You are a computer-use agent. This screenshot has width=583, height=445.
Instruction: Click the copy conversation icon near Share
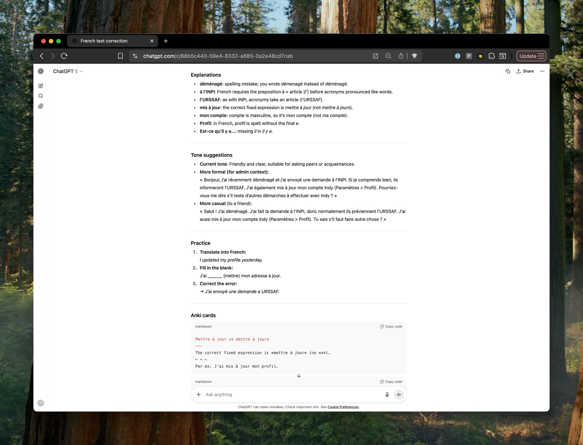508,71
